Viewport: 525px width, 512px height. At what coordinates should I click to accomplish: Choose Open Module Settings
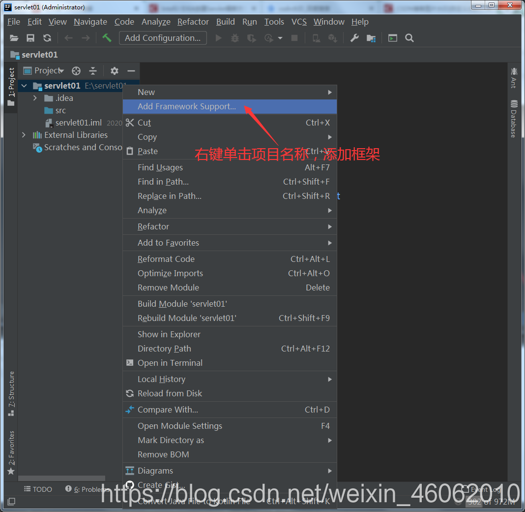(x=230, y=426)
